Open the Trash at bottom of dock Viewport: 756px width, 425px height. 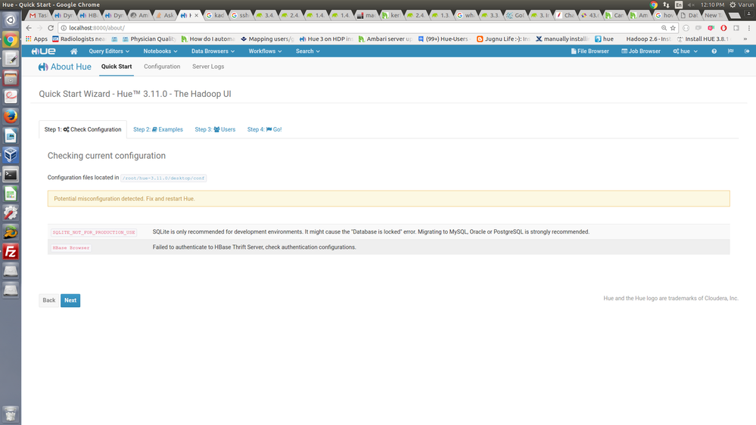(x=11, y=414)
